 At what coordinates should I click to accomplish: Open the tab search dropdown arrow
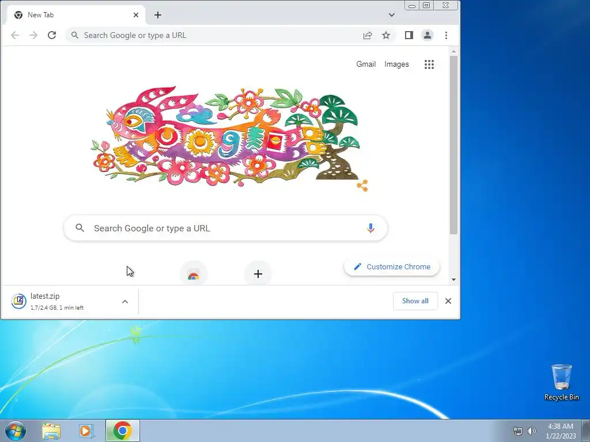point(392,15)
